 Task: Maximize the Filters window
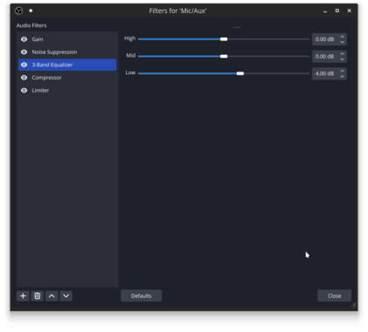(x=337, y=10)
